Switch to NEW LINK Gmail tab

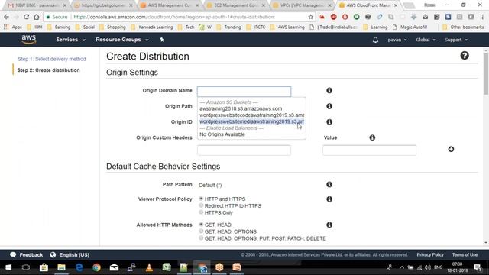(x=37, y=5)
